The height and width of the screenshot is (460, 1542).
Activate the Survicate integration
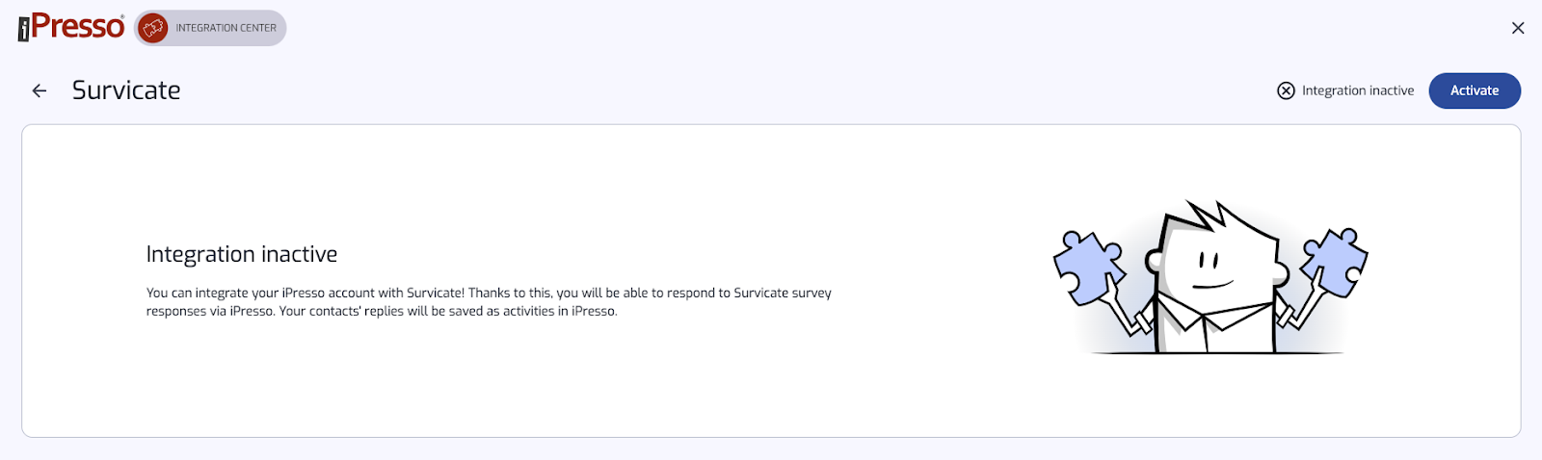pos(1475,90)
